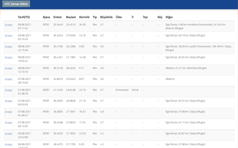Viewport: 238px width, 148px height.
Task: Click the Büyüklük column header
Action: [x=106, y=17]
